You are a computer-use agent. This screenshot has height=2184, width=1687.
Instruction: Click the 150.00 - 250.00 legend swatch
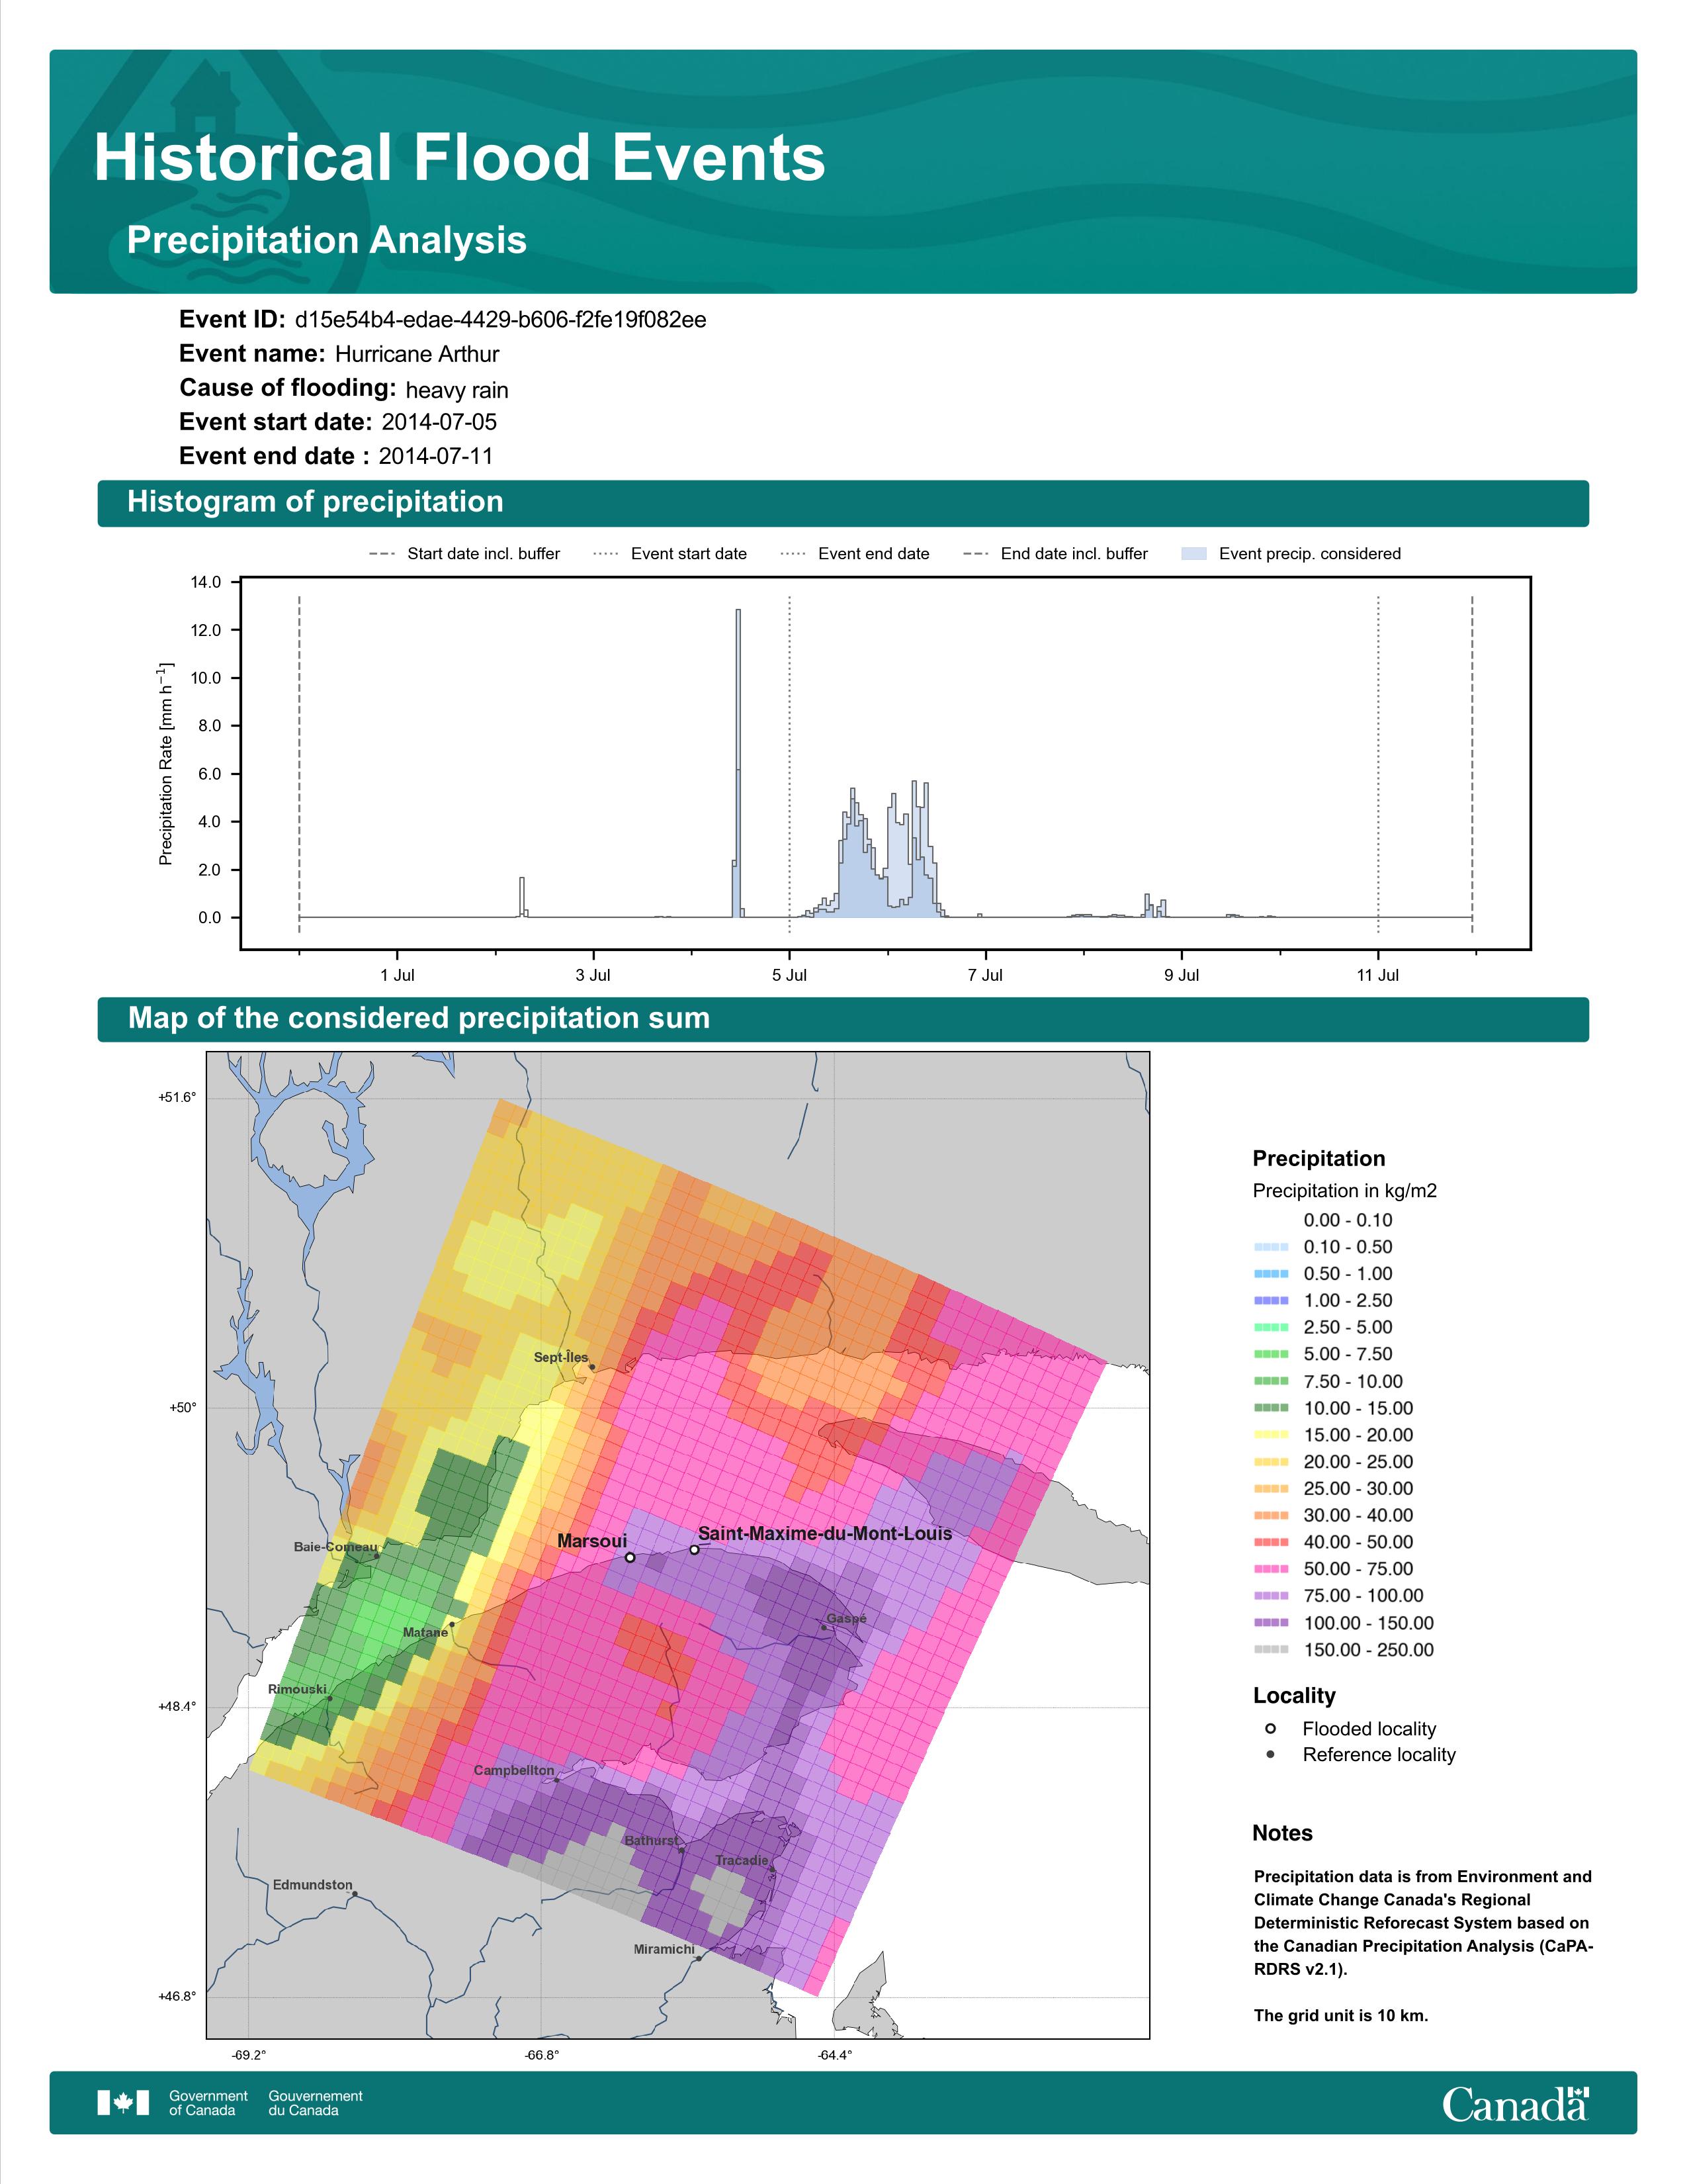pyautogui.click(x=1272, y=1650)
